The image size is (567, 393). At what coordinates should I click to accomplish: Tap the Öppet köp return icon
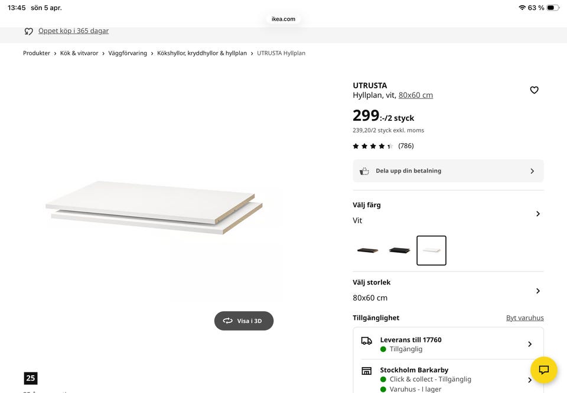tap(28, 31)
